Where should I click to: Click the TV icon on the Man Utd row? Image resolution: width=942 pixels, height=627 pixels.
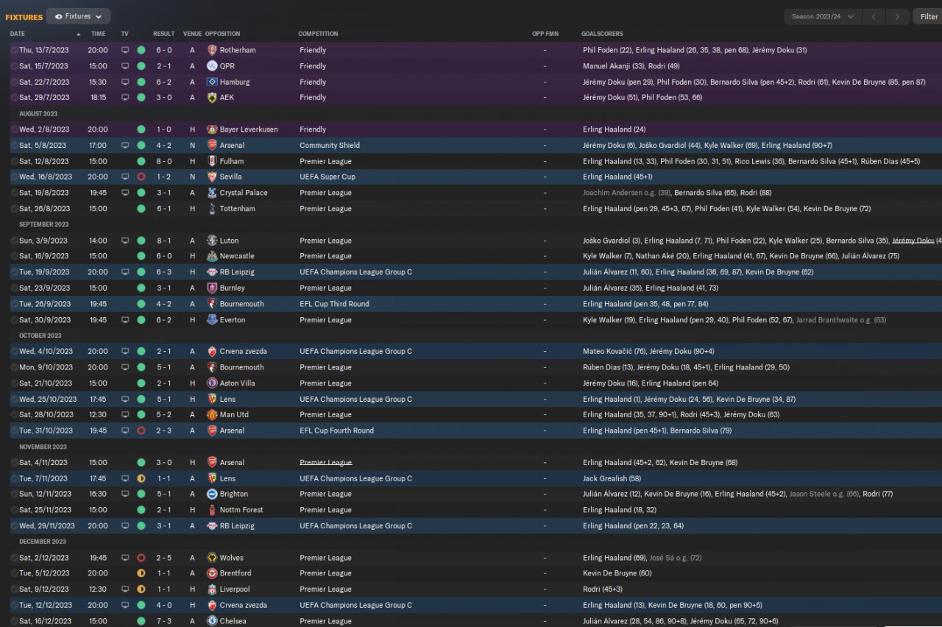point(125,414)
